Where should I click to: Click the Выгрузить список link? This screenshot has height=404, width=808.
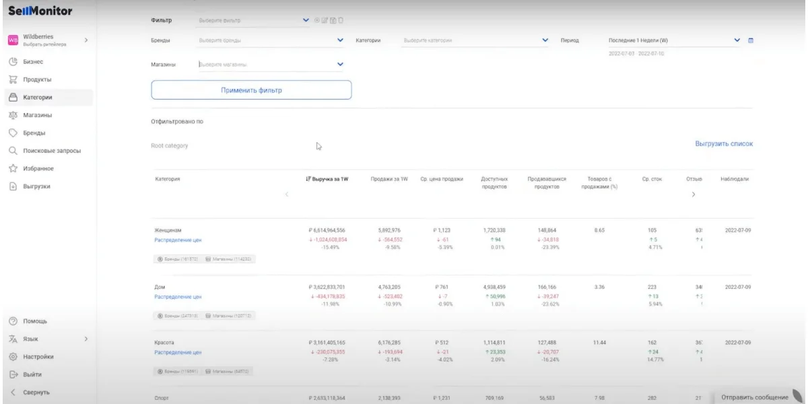[x=723, y=144]
